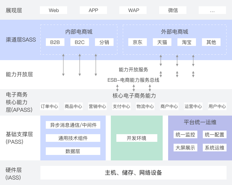The width and height of the screenshot is (232, 185).
Task: Click the 核心电子商务能力 heading
Action: (134, 96)
